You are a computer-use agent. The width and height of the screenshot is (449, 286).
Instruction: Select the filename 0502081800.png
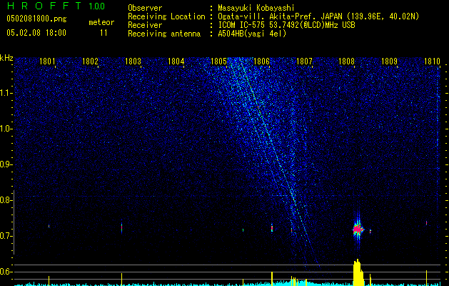[36, 19]
